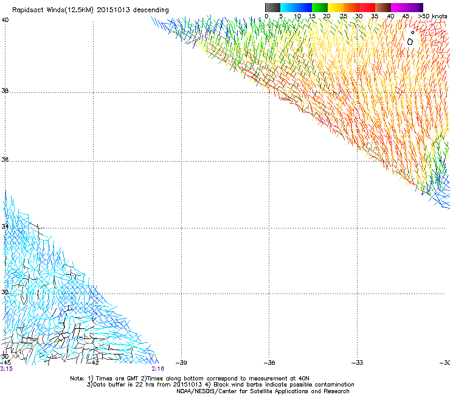Click the NOAA/NESDIS Center for Satellite Applications credit
The image size is (450, 395).
[x=263, y=391]
